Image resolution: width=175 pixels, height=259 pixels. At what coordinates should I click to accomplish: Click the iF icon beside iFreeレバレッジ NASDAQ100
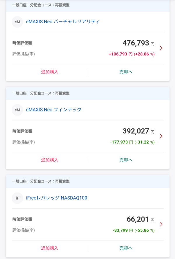17,198
